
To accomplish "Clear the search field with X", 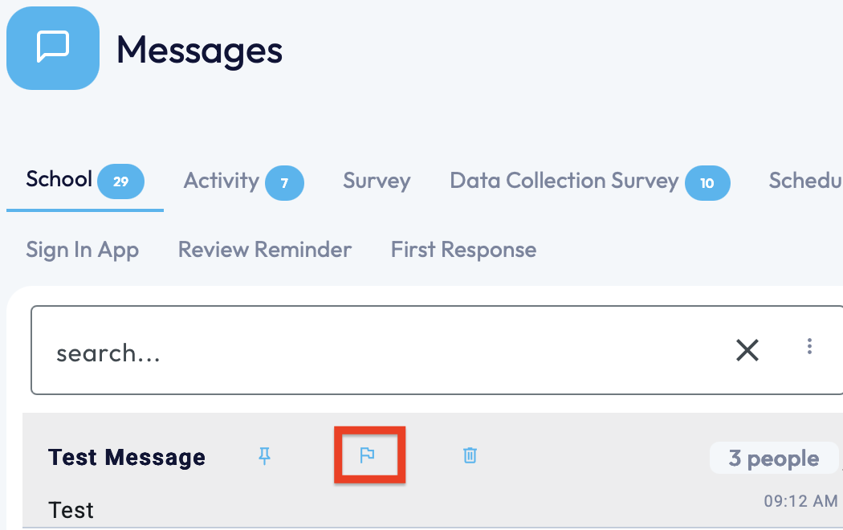I will point(747,349).
